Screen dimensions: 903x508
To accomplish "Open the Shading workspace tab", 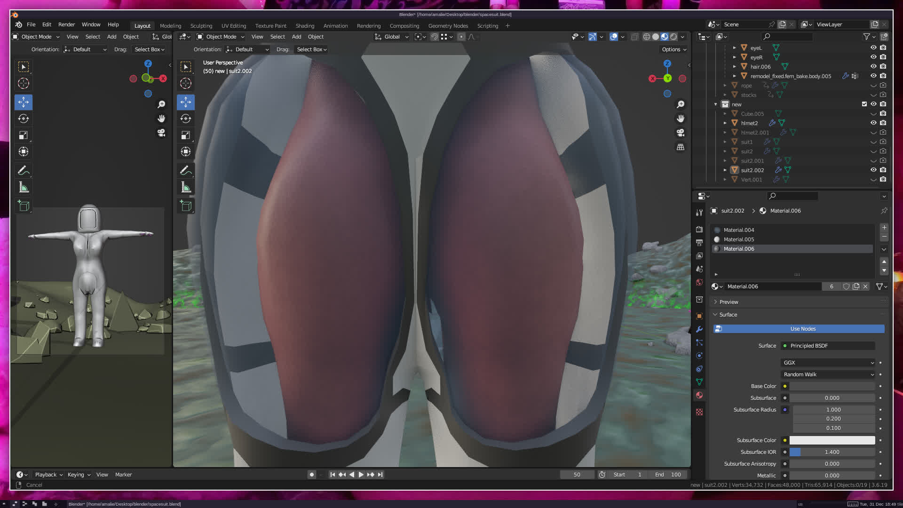I will click(305, 26).
